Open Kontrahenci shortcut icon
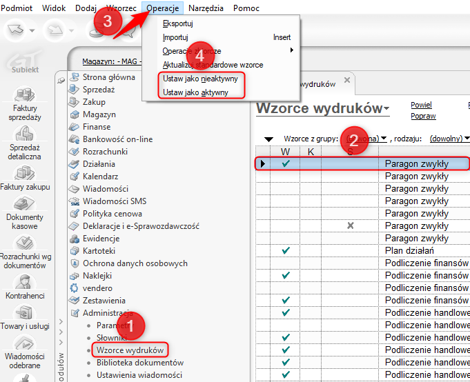 pyautogui.click(x=25, y=282)
